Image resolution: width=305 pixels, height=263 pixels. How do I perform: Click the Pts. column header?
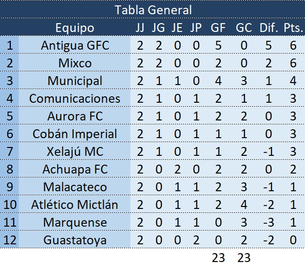click(293, 28)
